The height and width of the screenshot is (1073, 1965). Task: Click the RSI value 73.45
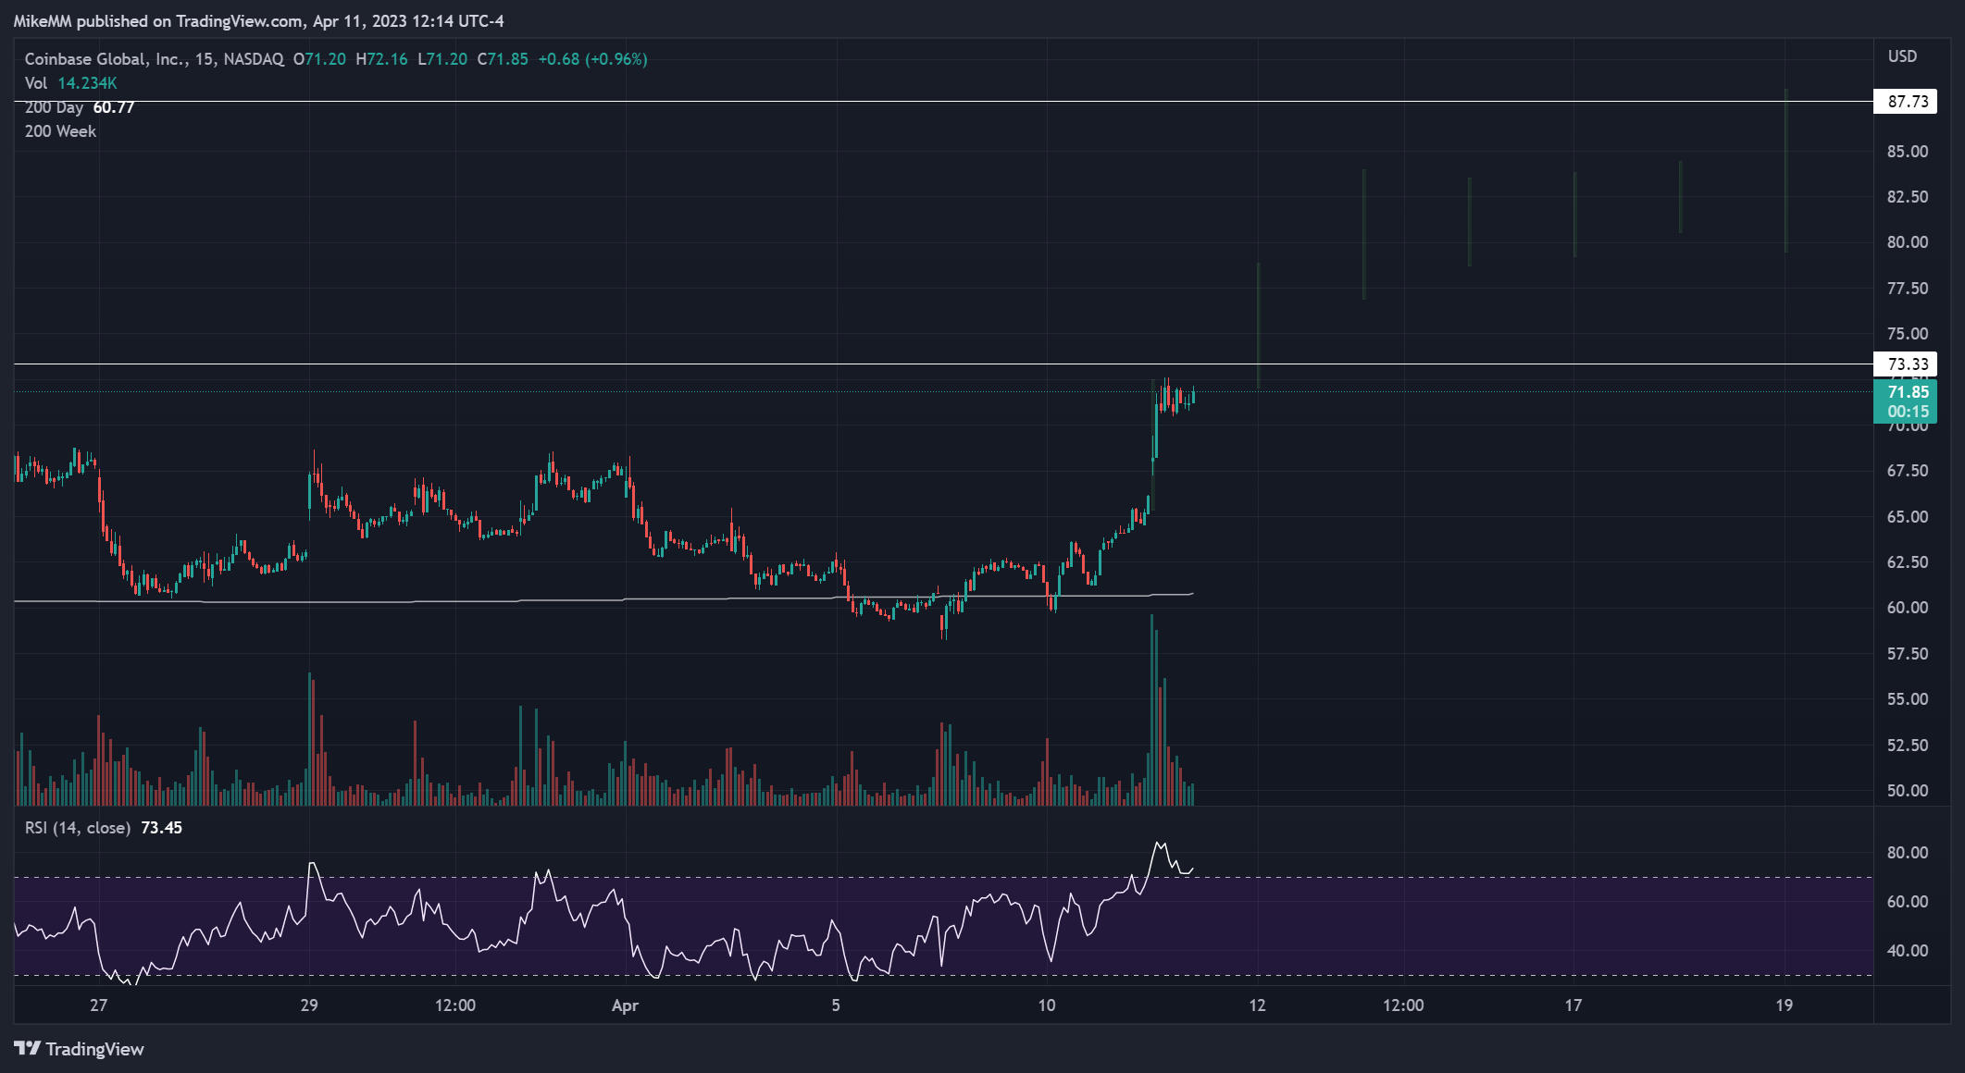click(x=162, y=828)
